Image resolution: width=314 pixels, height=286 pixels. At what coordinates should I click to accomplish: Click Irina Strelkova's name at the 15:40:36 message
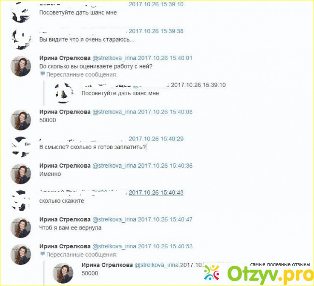(x=65, y=166)
